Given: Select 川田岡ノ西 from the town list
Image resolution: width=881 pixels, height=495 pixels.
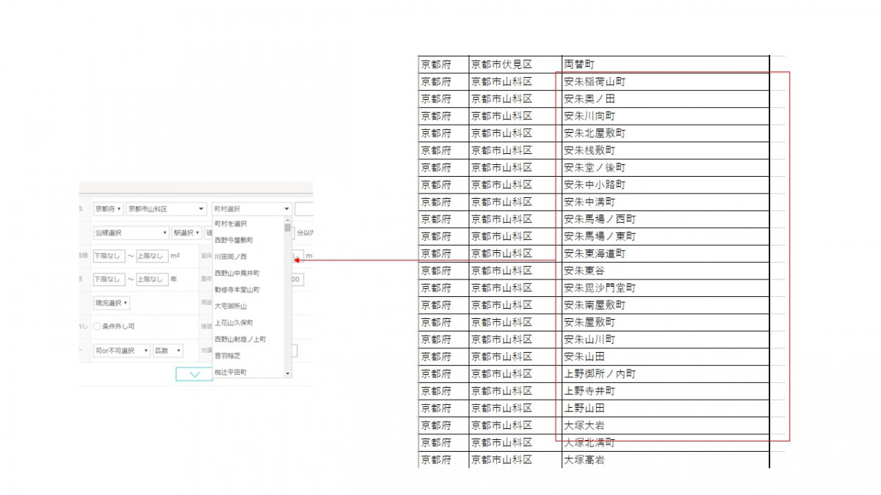Looking at the screenshot, I should 231,257.
